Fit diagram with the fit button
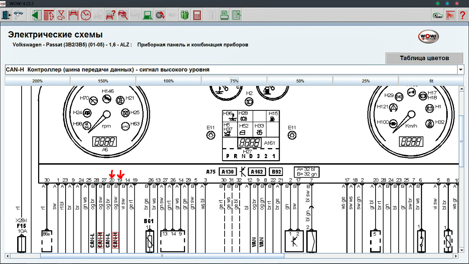The height and width of the screenshot is (264, 469). [x=431, y=81]
